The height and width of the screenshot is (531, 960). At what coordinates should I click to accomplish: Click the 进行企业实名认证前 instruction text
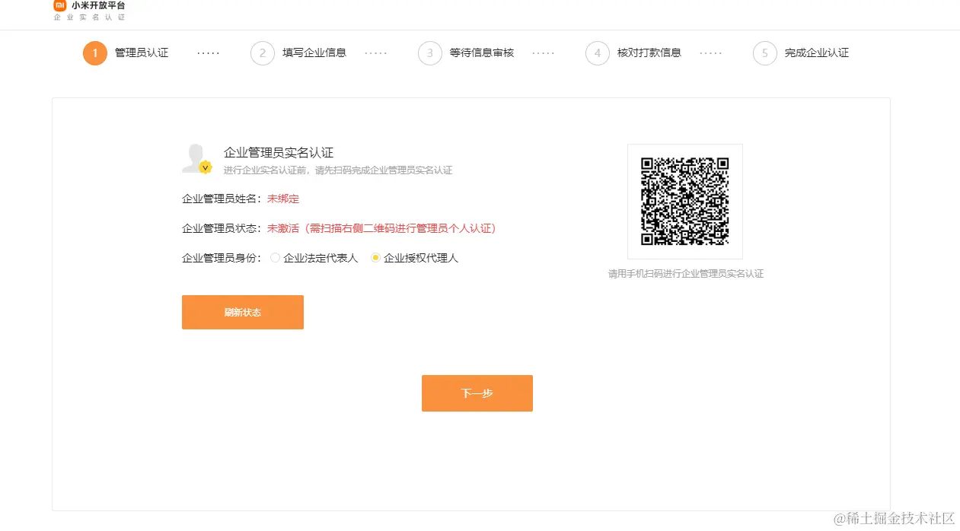(x=338, y=170)
